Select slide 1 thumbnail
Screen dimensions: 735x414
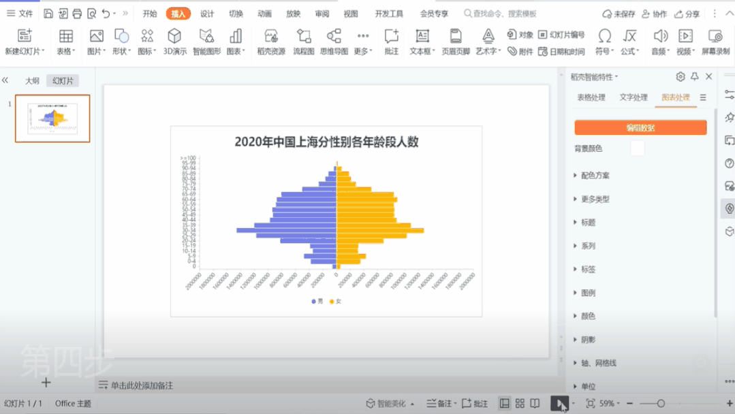click(x=52, y=118)
